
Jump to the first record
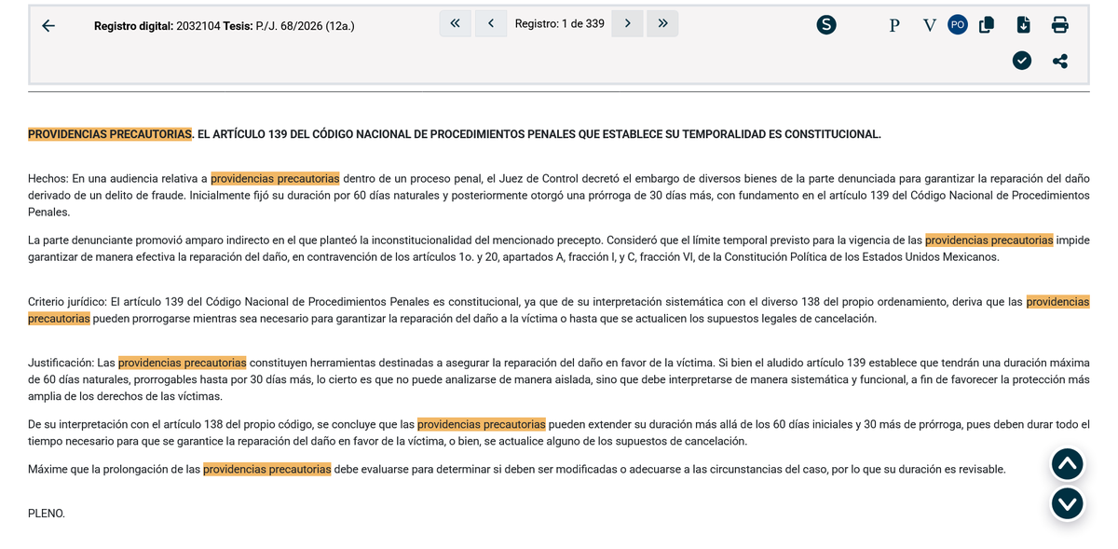(455, 23)
